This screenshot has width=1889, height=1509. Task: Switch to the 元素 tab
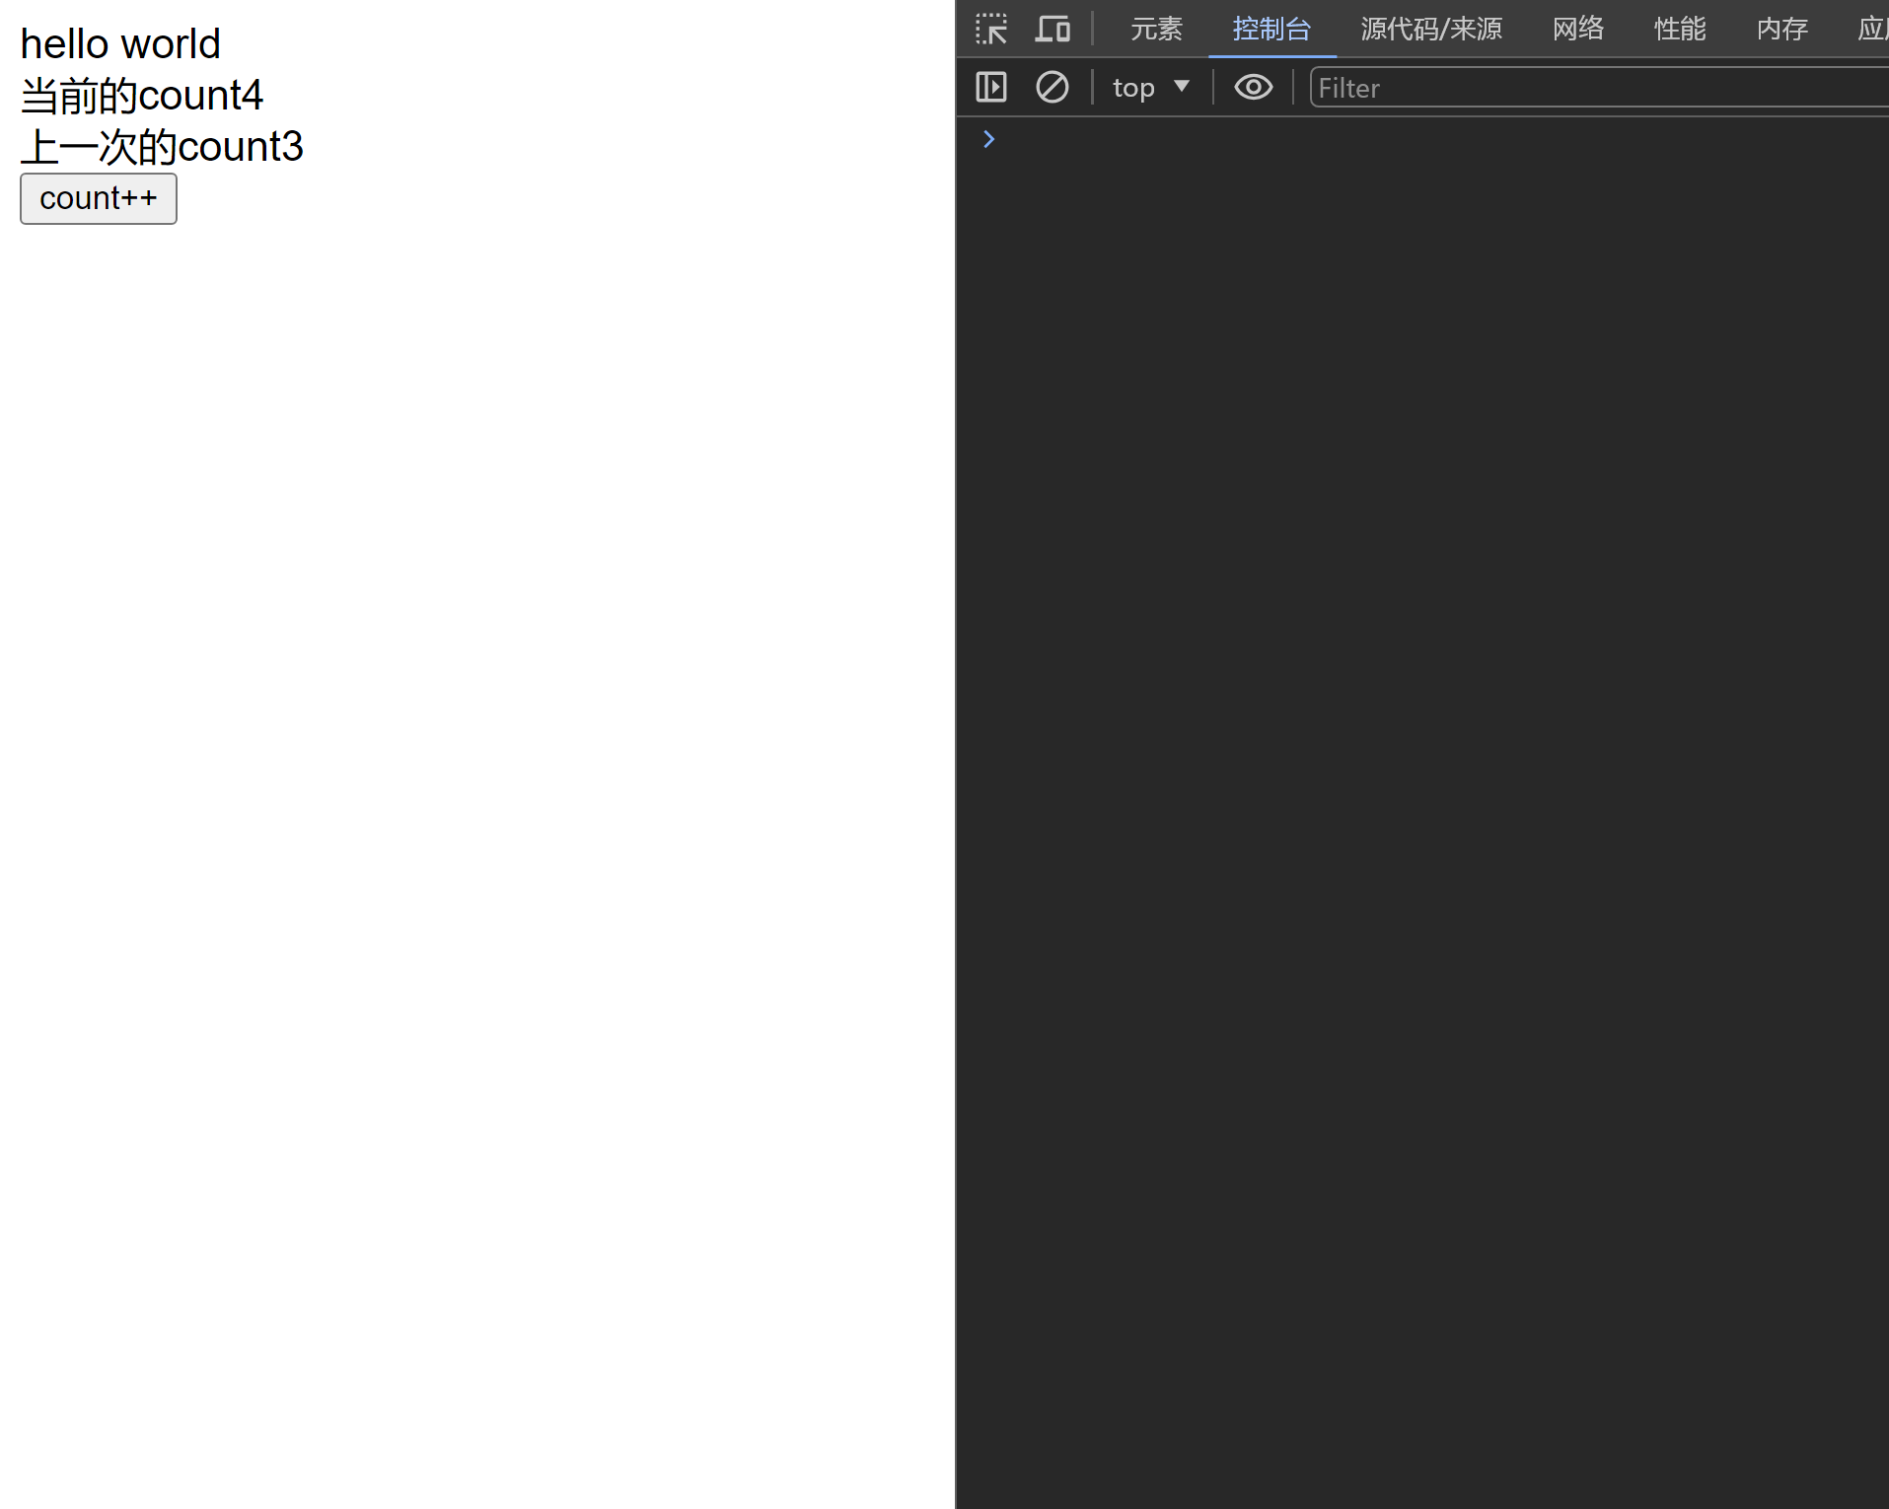(x=1156, y=29)
